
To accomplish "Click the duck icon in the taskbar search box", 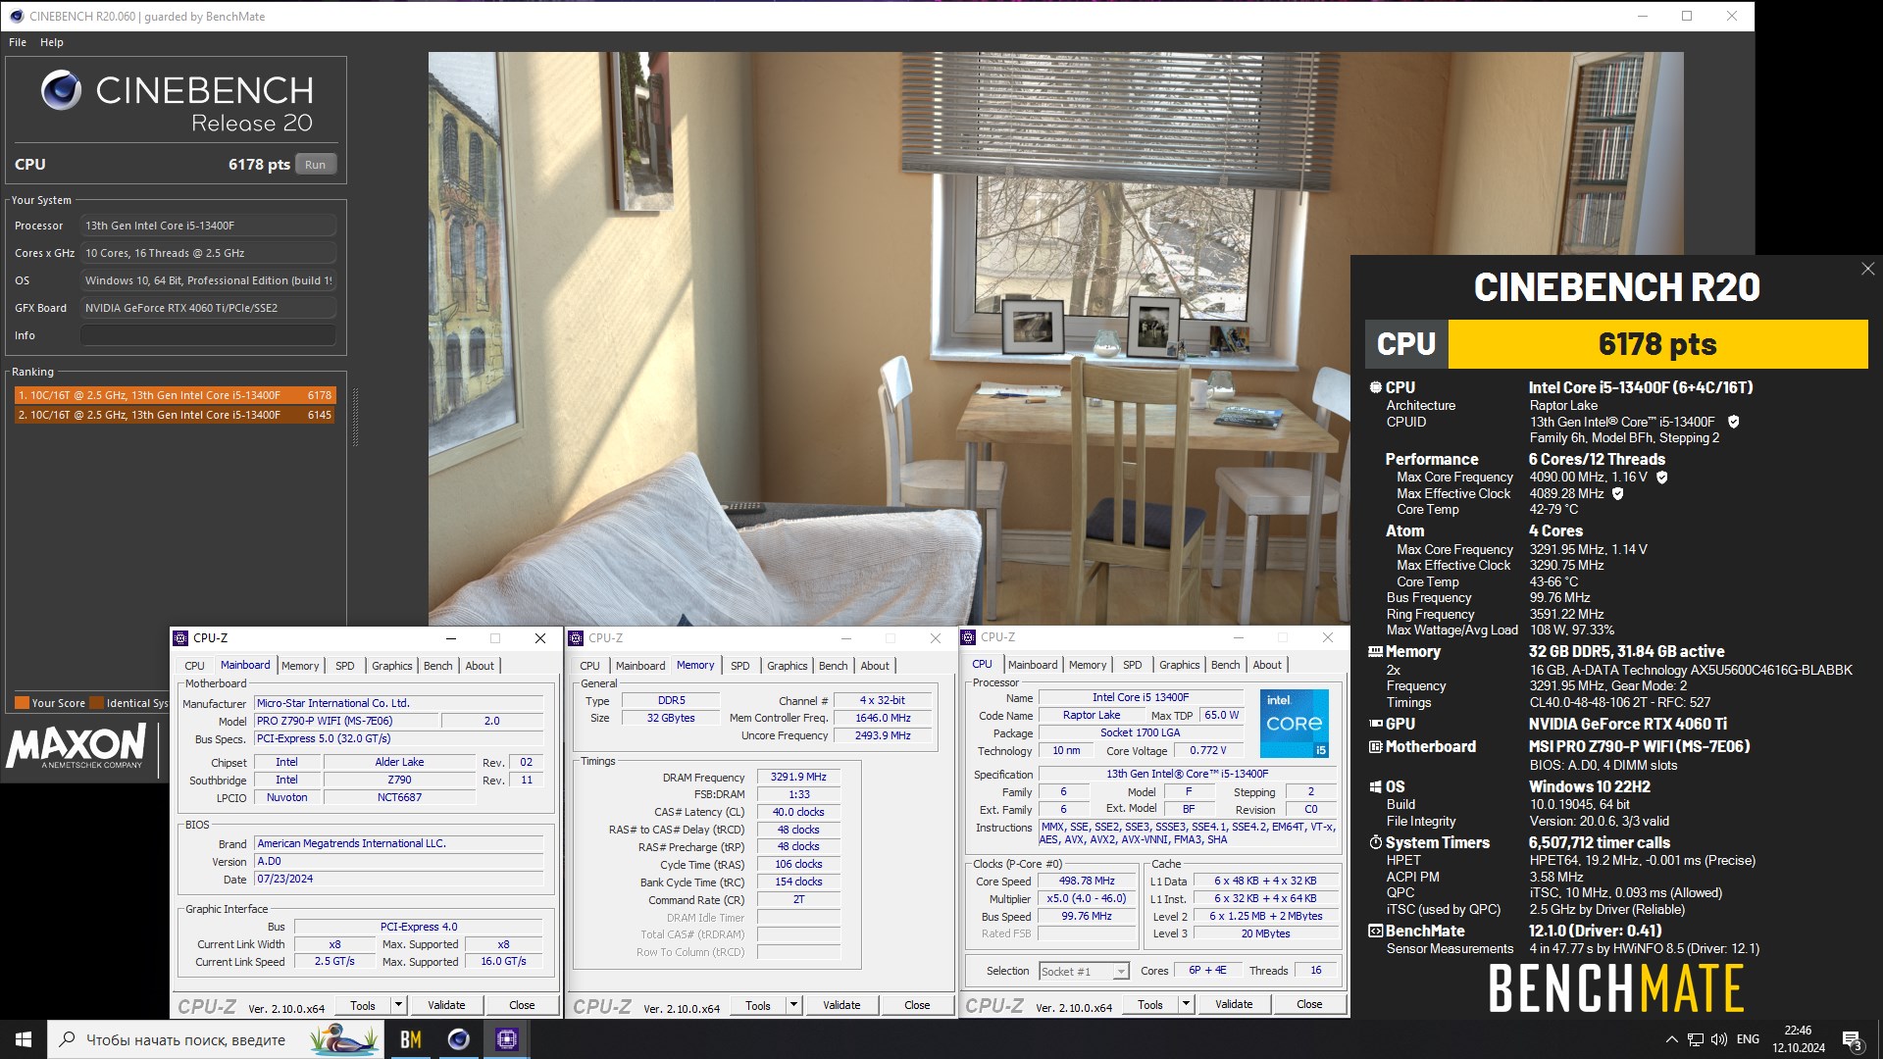I will point(343,1039).
